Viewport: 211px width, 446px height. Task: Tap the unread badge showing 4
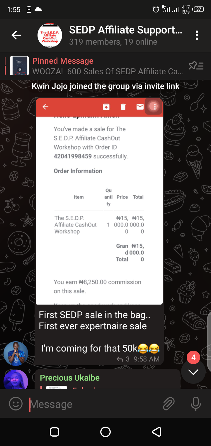[x=193, y=357]
